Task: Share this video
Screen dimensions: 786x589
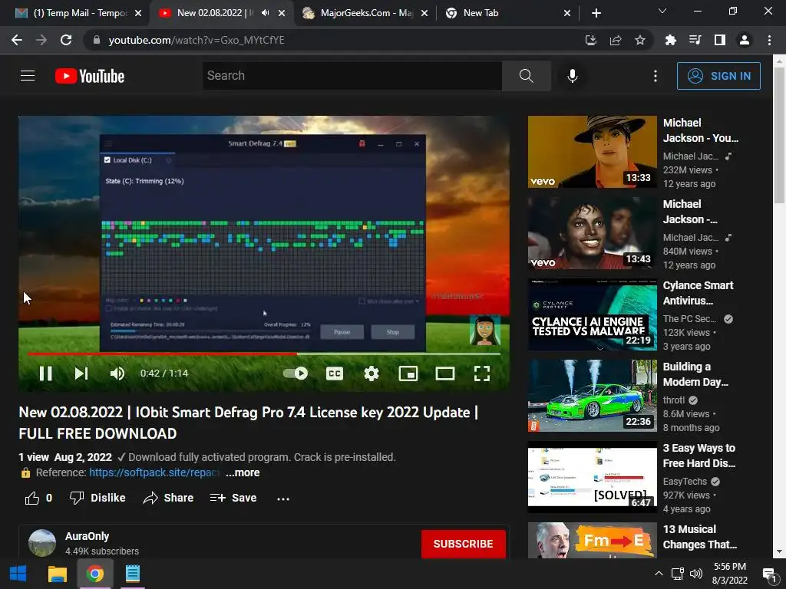Action: pyautogui.click(x=168, y=498)
